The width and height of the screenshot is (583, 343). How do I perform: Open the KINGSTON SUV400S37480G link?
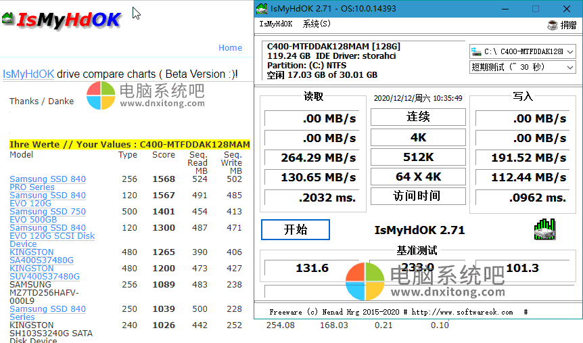click(44, 273)
